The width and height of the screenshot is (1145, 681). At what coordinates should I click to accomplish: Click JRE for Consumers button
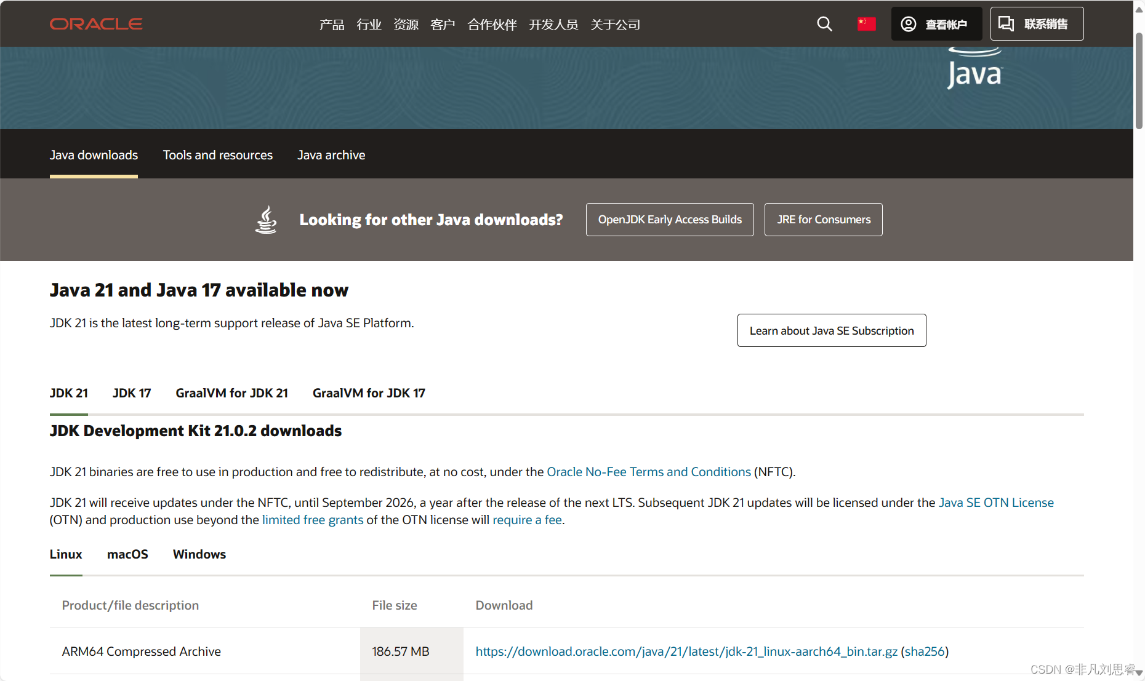(824, 220)
